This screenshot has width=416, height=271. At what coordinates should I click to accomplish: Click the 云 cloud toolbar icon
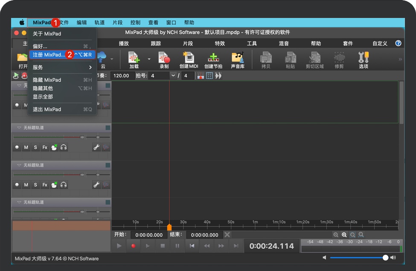point(102,60)
